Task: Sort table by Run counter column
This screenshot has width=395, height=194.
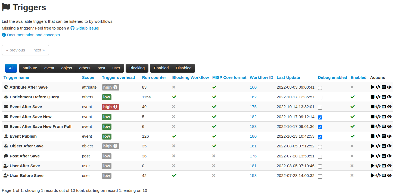Action: point(154,77)
